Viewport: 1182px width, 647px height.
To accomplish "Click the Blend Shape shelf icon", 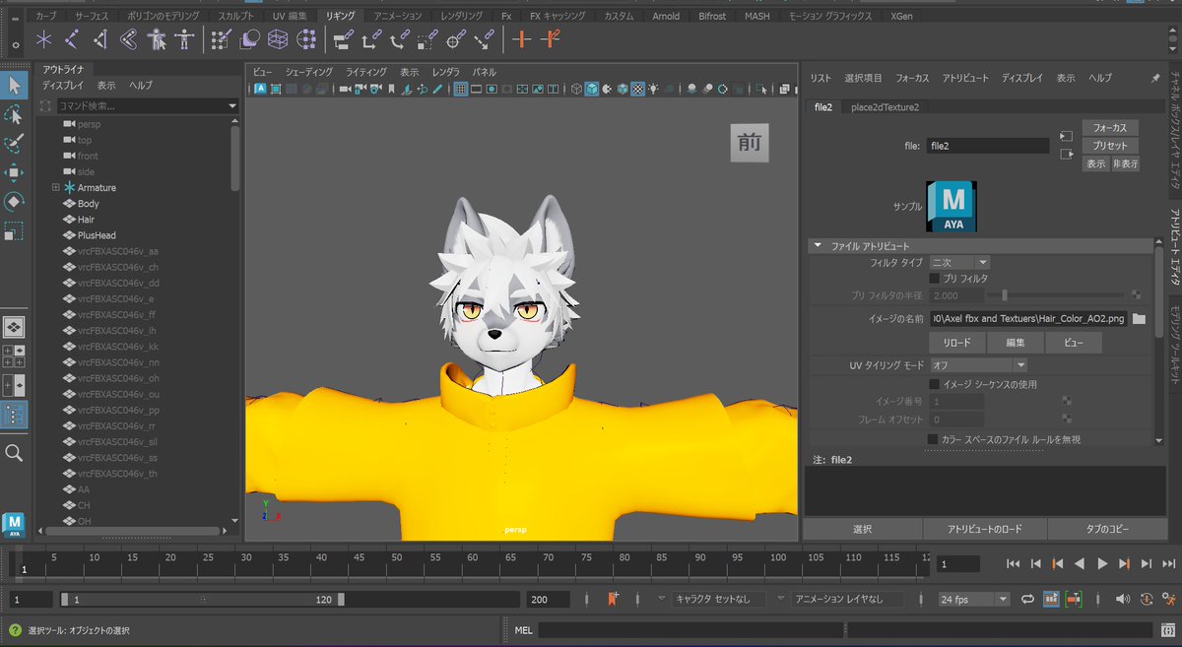I will coord(250,40).
